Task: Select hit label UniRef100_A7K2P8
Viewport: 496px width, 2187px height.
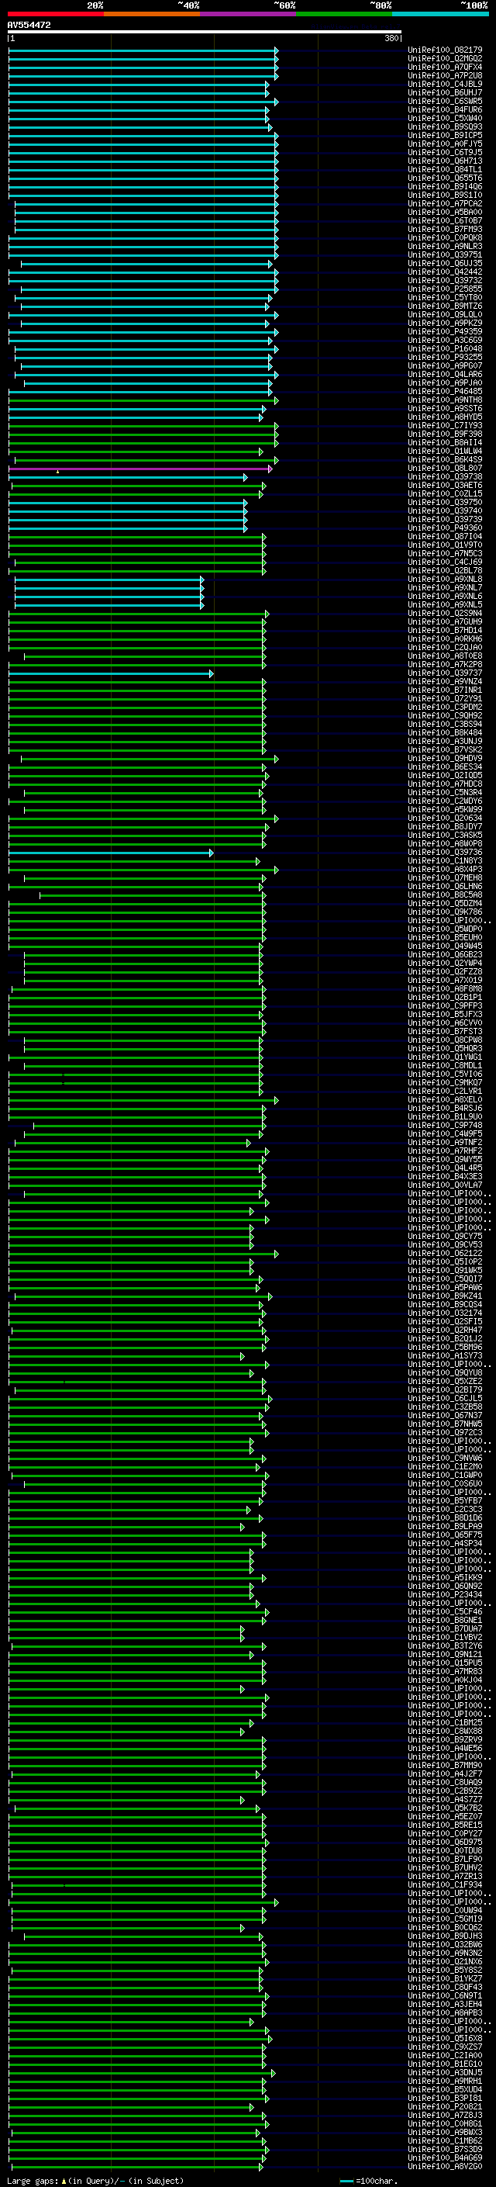Action: [445, 665]
